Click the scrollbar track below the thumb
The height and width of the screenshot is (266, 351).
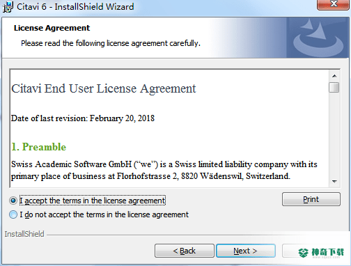tap(334, 134)
